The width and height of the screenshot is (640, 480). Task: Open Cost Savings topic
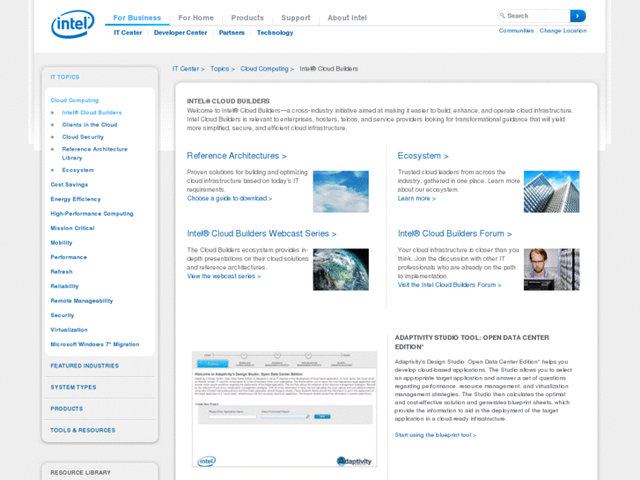pyautogui.click(x=70, y=185)
